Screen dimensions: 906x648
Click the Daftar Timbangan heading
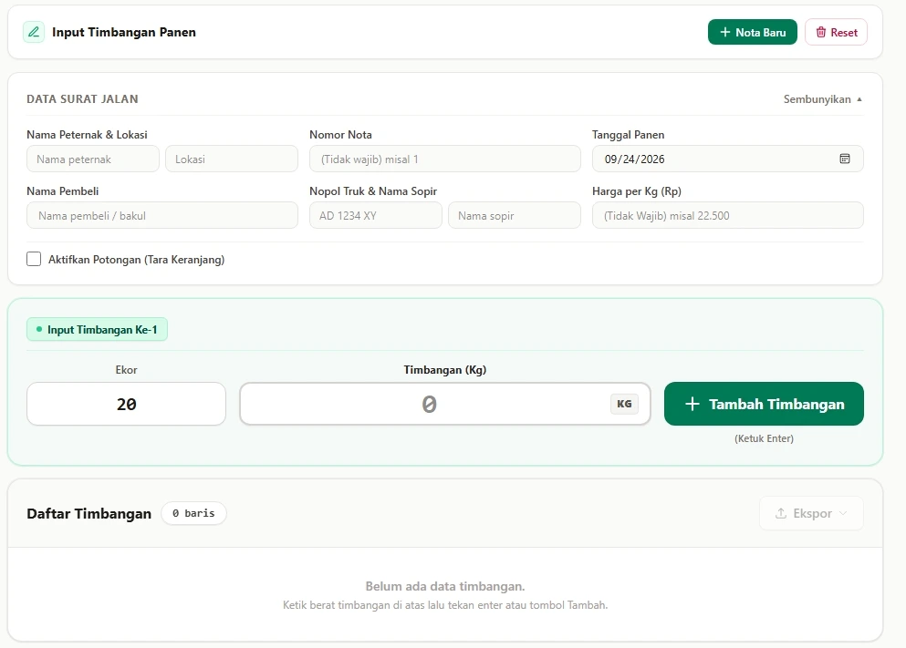tap(89, 513)
